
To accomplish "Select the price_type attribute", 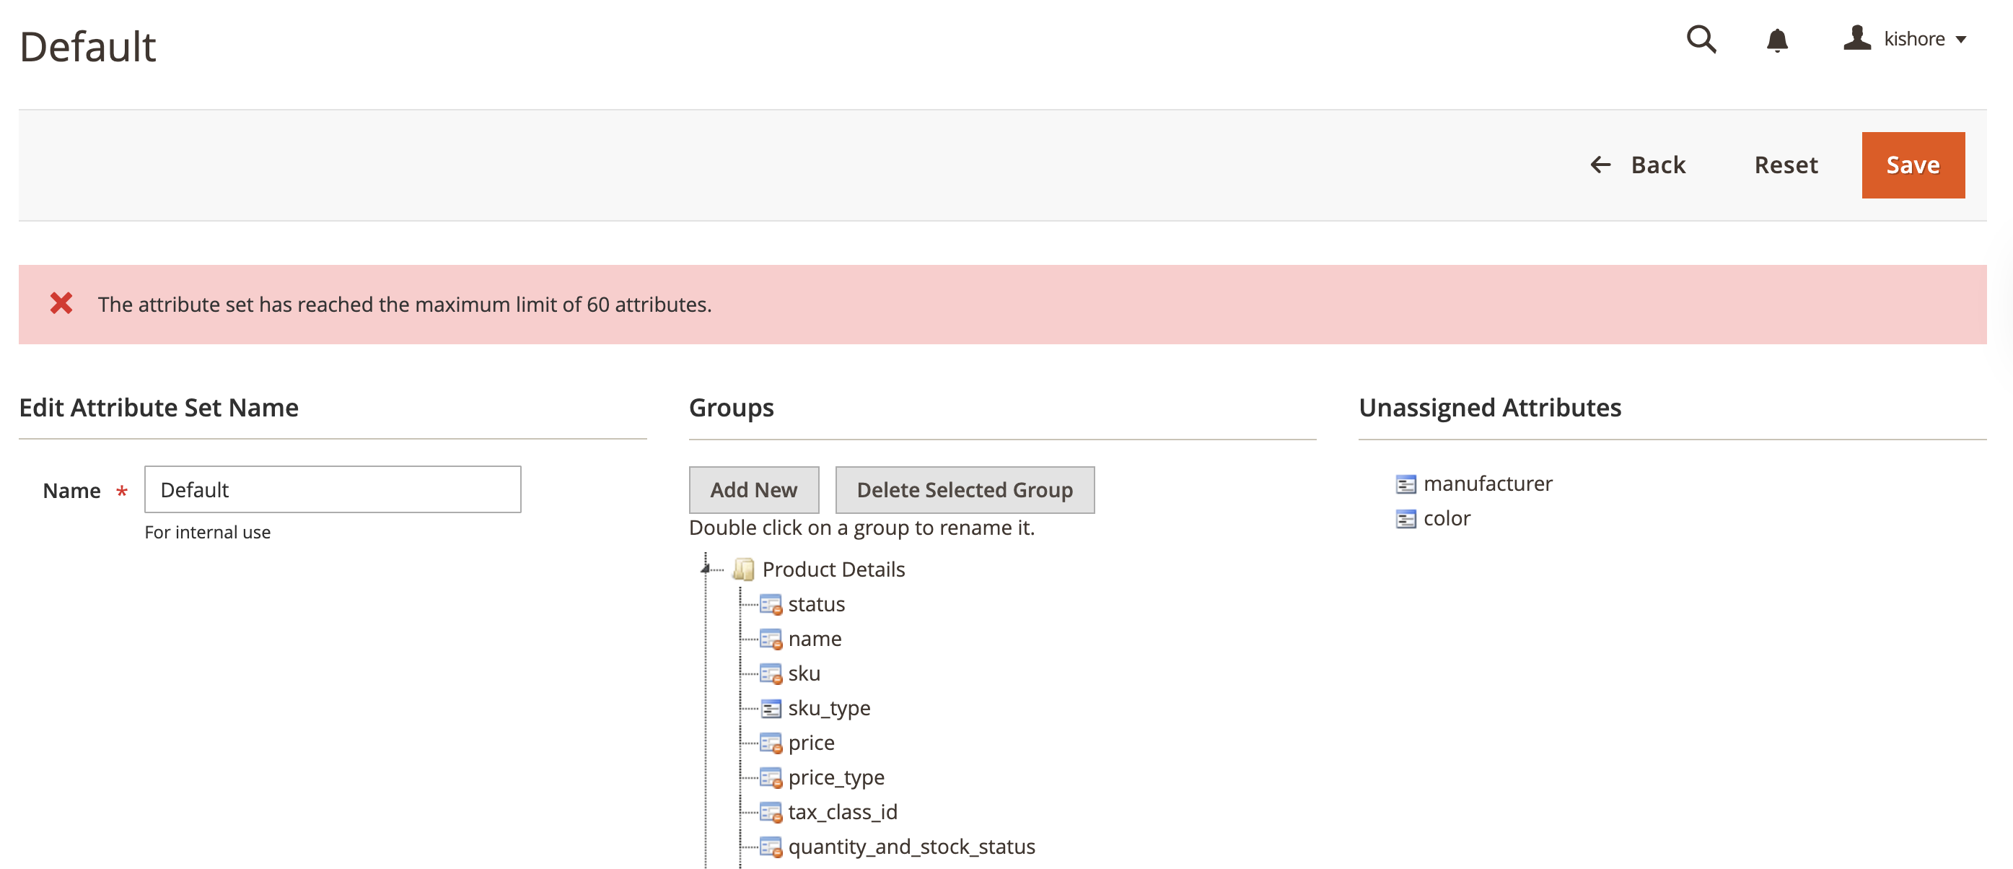I will pos(836,777).
